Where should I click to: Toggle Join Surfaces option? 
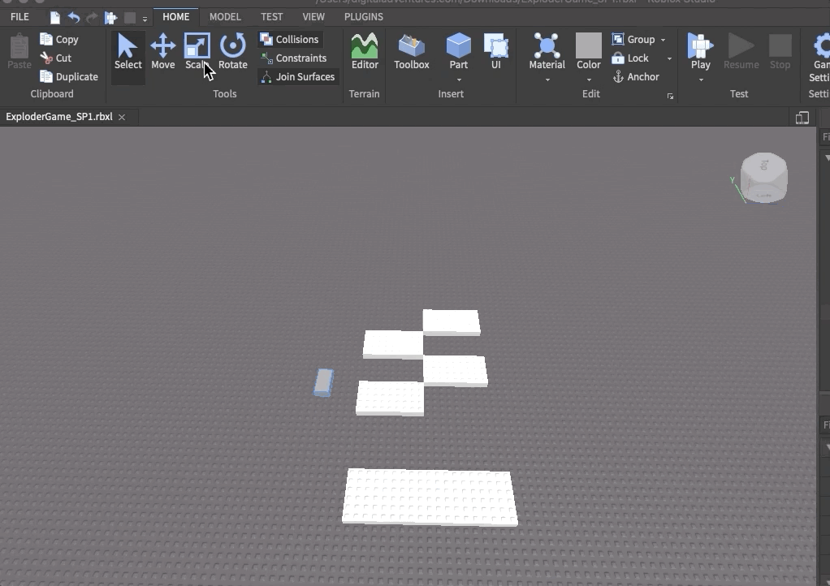coord(298,76)
